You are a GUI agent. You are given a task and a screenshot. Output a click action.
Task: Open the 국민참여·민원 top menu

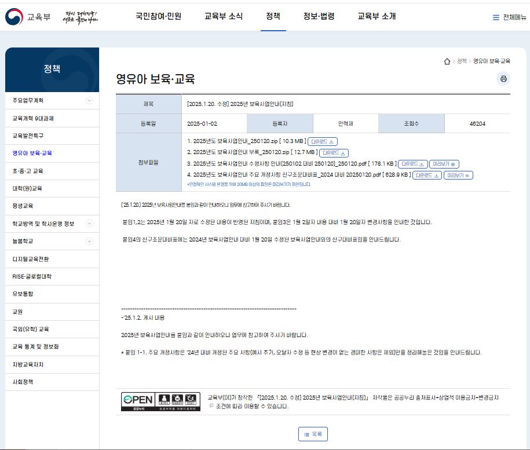[158, 16]
